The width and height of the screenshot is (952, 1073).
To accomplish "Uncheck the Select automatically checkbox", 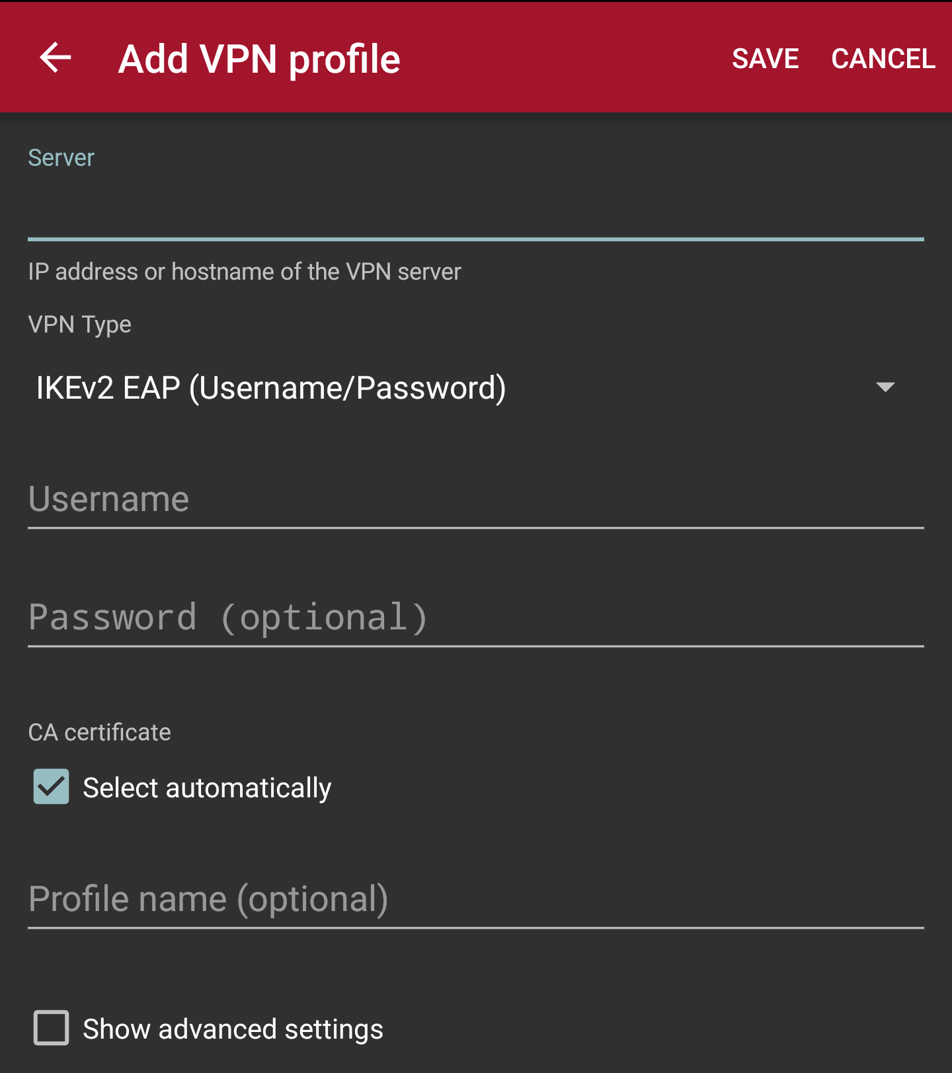I will [52, 787].
